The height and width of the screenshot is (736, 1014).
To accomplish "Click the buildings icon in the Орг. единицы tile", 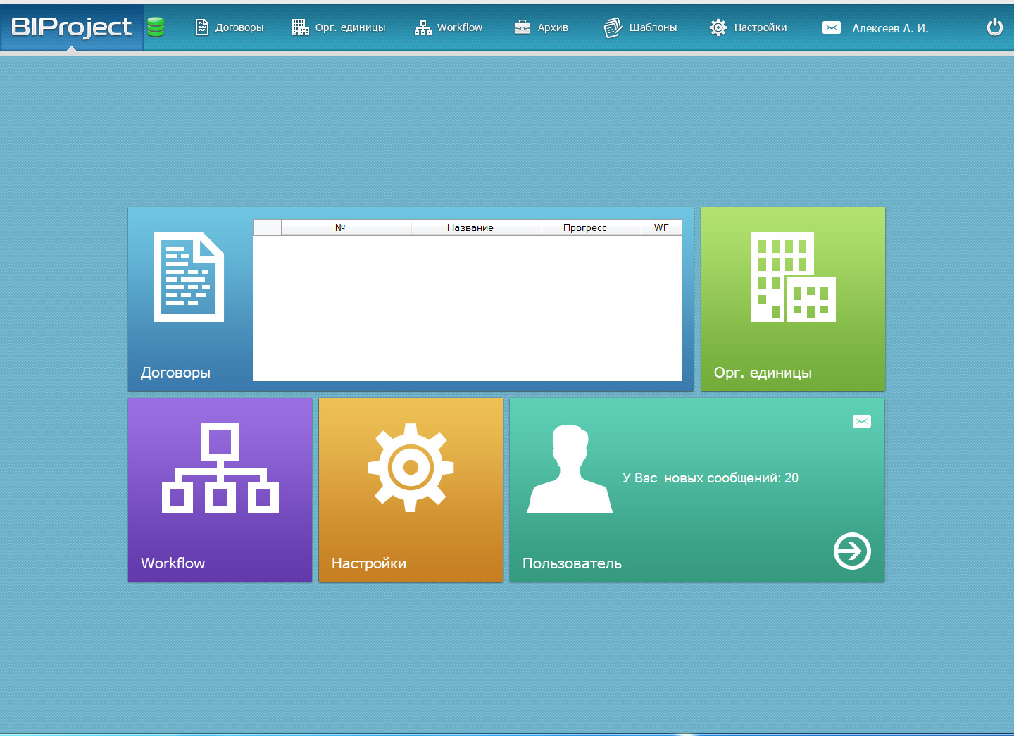I will coord(793,277).
